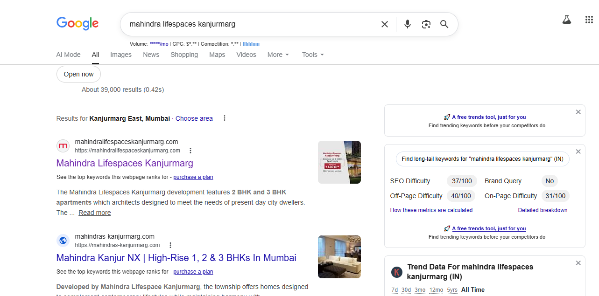Start voice search with the microphone icon

408,24
